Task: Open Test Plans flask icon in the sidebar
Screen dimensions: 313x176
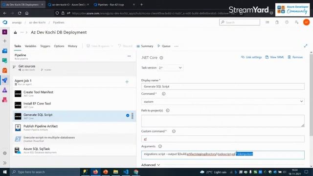Action: point(5,90)
